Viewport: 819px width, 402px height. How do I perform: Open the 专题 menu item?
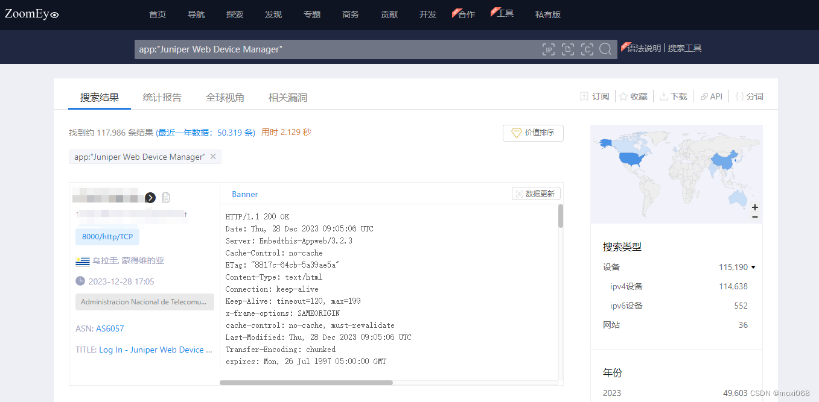click(312, 14)
